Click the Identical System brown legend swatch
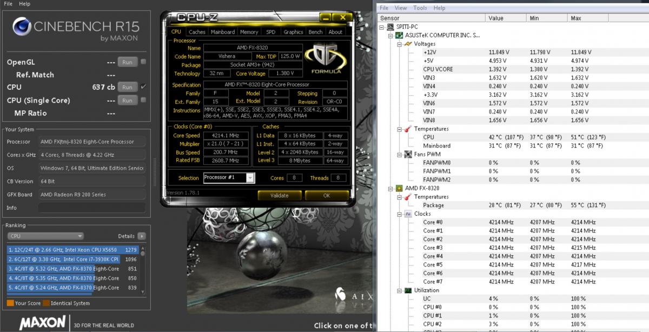 click(46, 303)
